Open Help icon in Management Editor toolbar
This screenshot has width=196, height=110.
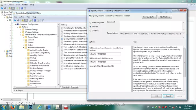(x=35, y=20)
